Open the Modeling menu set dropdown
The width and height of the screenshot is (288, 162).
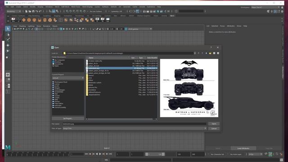pyautogui.click(x=14, y=11)
